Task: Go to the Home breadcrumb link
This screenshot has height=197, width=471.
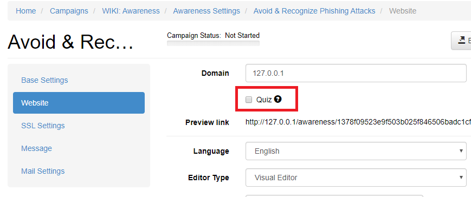Action: [x=26, y=11]
